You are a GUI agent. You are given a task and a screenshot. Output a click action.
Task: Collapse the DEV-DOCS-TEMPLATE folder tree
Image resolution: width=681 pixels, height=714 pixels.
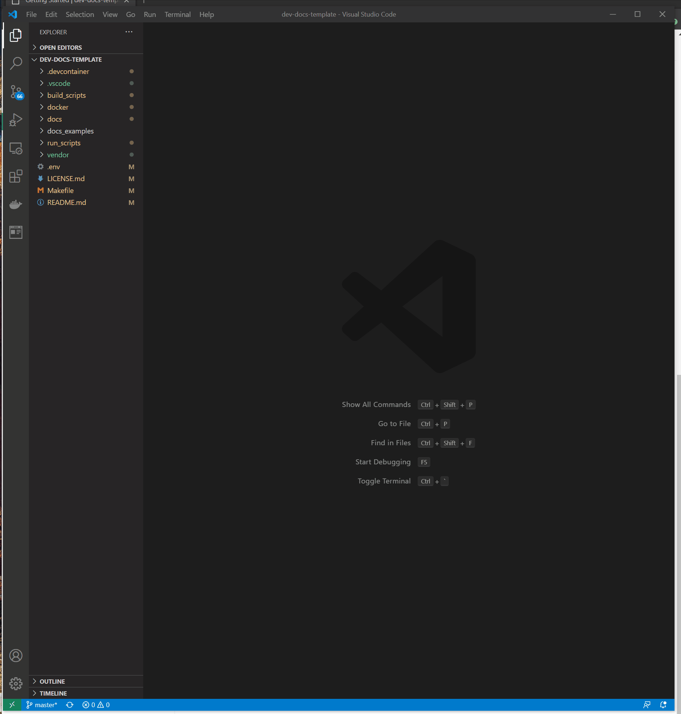pos(70,60)
